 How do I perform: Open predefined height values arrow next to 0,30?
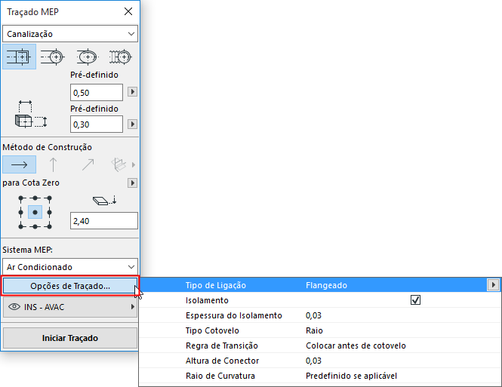[x=132, y=124]
